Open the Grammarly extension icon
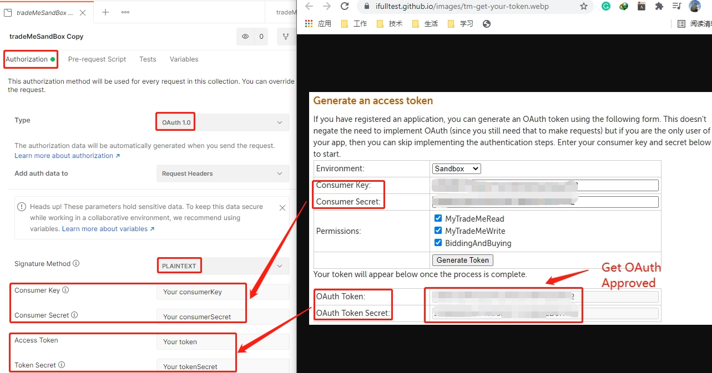This screenshot has width=712, height=373. pos(607,6)
